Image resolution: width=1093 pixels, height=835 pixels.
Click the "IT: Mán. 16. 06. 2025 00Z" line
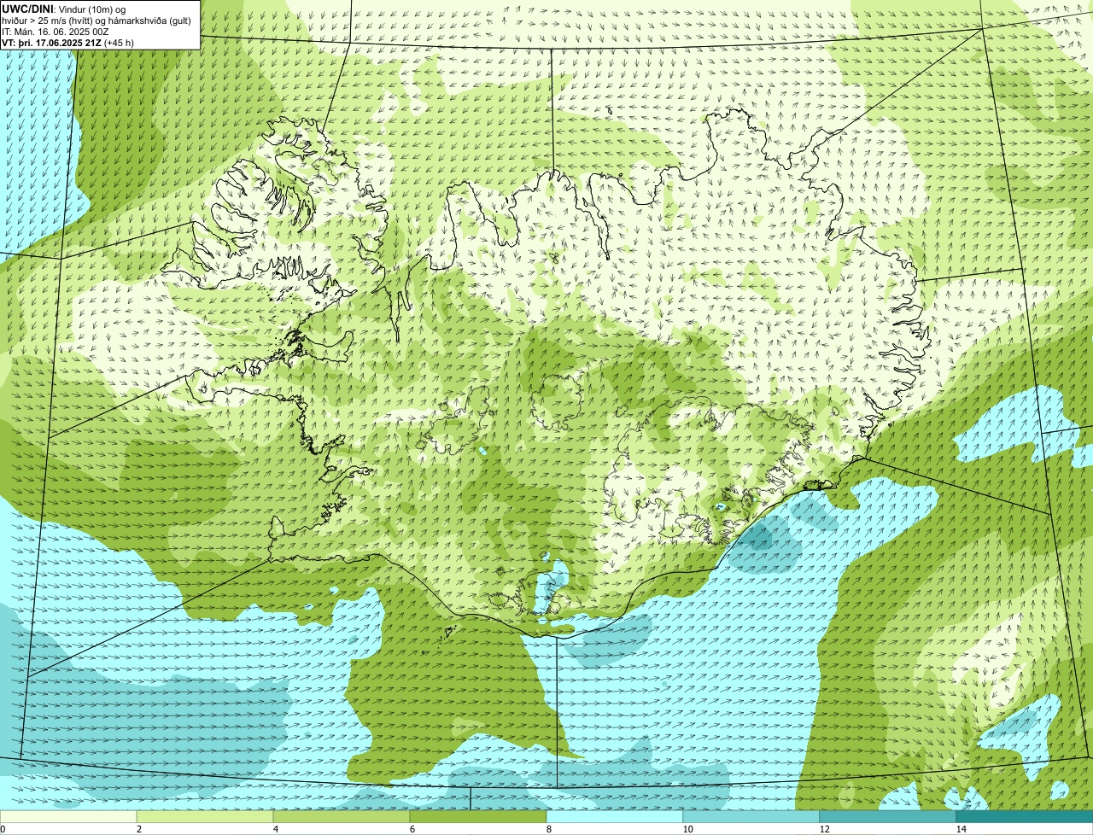point(55,31)
